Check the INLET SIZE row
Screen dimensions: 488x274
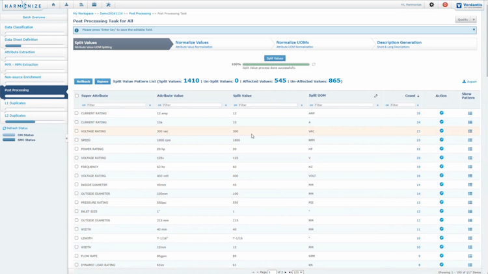pos(77,211)
